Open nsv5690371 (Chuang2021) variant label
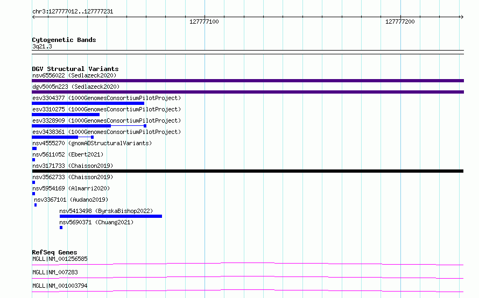This screenshot has height=298, width=479. click(x=96, y=222)
